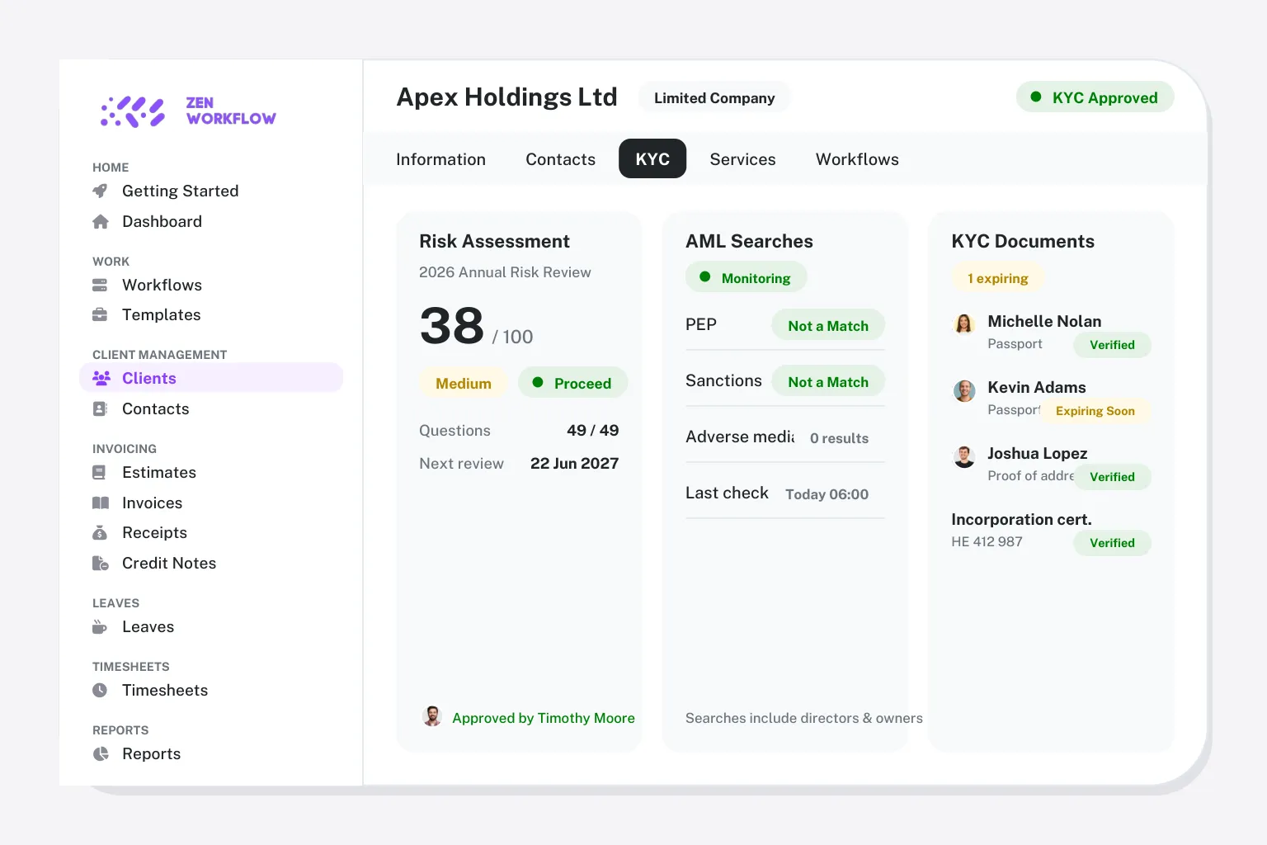Click the clock icon beside Timesheets
Viewport: 1267px width, 845px height.
(100, 691)
